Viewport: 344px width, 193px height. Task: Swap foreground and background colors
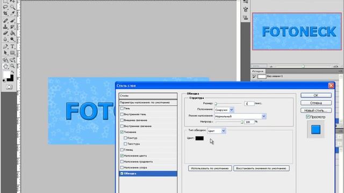tap(12, 72)
